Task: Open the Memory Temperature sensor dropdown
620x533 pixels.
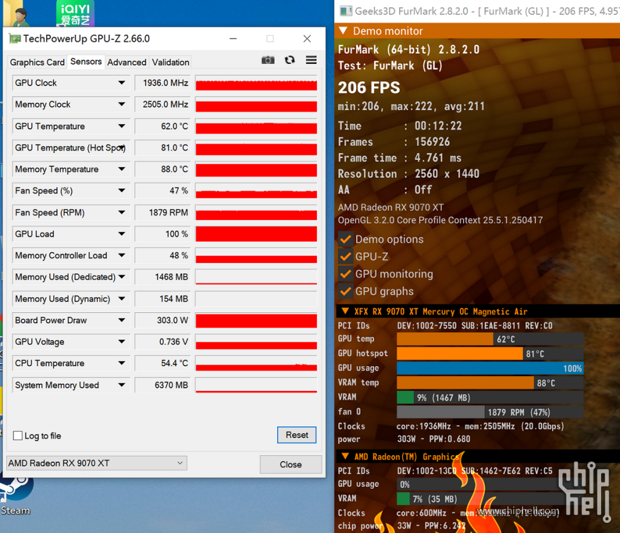Action: click(x=121, y=169)
